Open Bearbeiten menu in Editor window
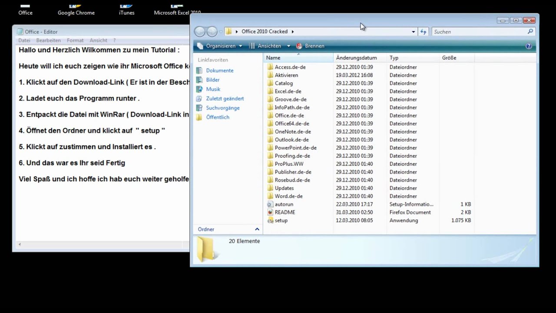The image size is (556, 313). (x=48, y=40)
